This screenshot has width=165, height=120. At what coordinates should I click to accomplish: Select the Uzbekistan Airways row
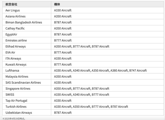[83, 112]
